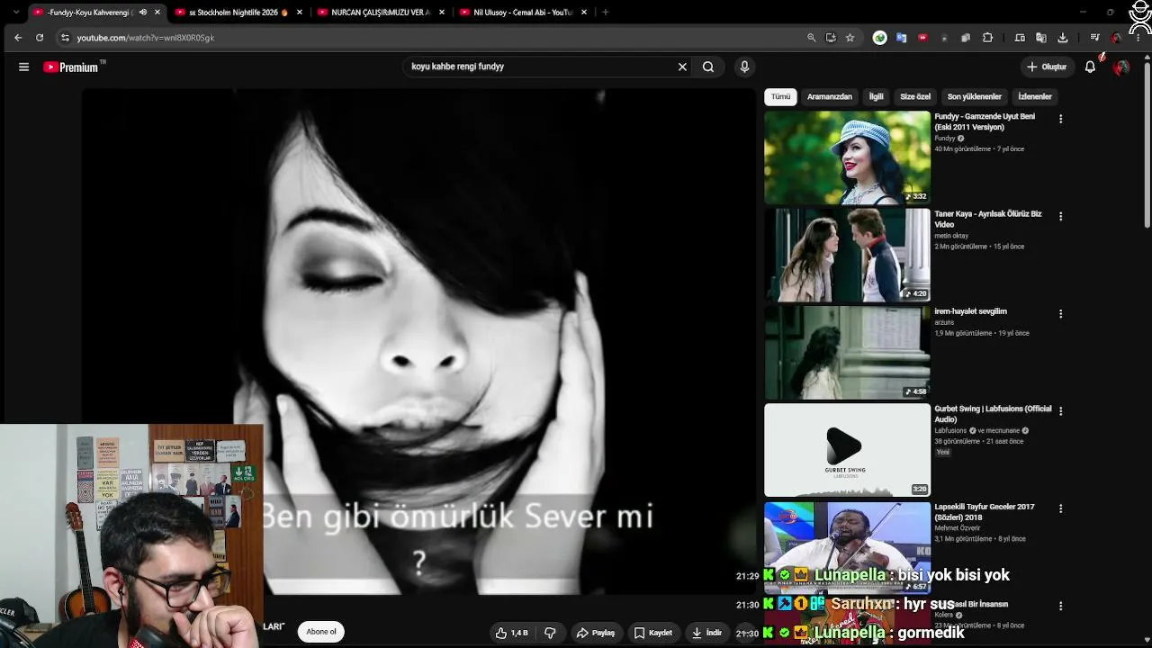Open the Lapsekili Tayfur Geceler 2017 title

[x=985, y=512]
